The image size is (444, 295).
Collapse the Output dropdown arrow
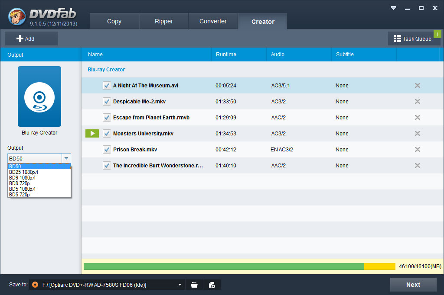(66, 158)
